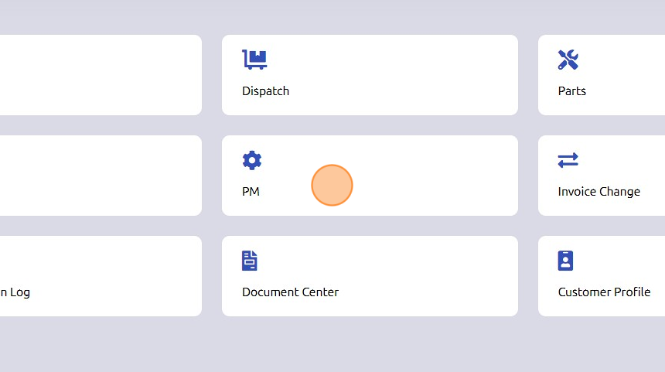The height and width of the screenshot is (372, 665).
Task: Open the Customer Profile text label
Action: point(604,292)
